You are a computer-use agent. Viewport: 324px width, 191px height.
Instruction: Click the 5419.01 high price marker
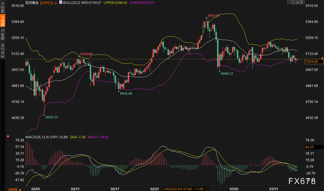(x=214, y=16)
